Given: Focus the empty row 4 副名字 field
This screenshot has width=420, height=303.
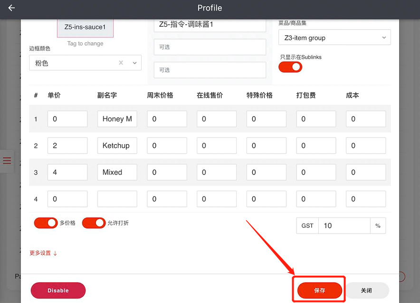Looking at the screenshot, I should point(117,199).
